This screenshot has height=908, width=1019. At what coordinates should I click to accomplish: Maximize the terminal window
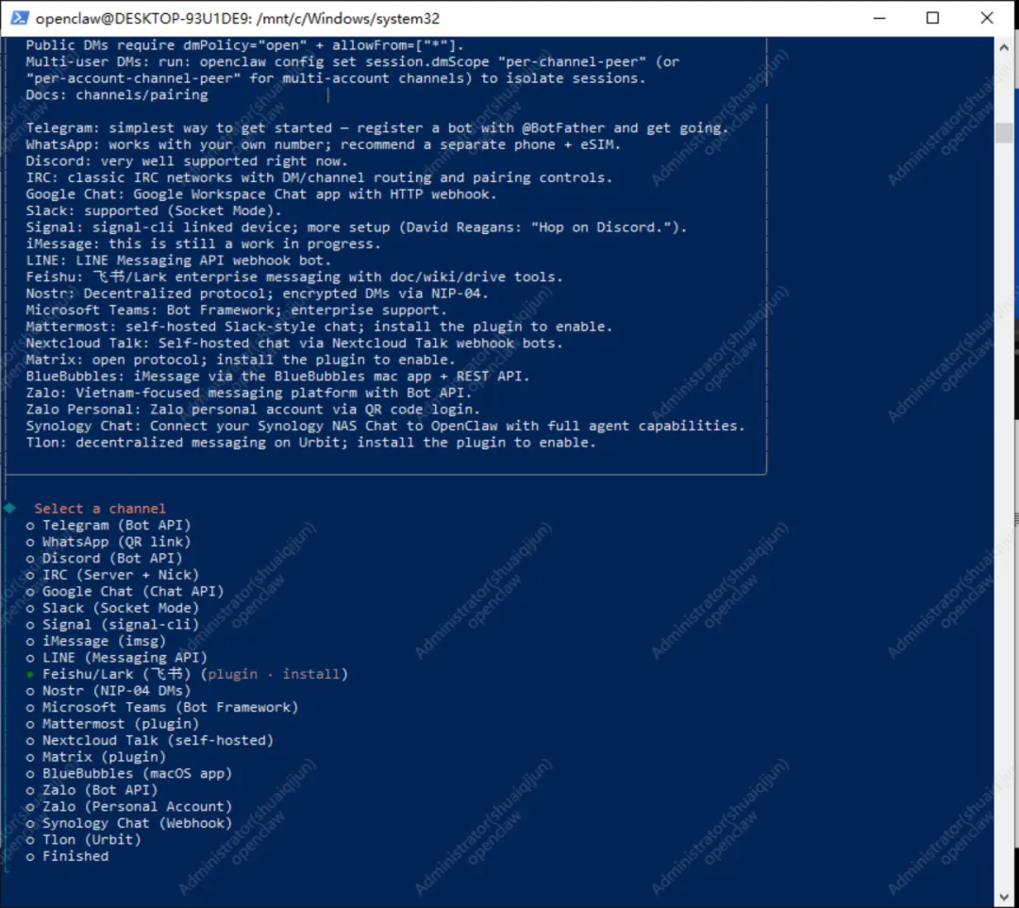932,18
